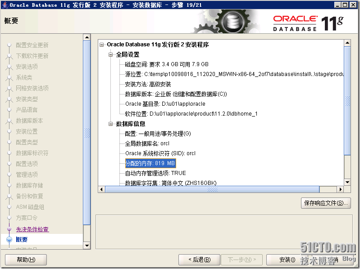
Task: Collapse the Oracle Database 11g root node
Action: point(101,45)
